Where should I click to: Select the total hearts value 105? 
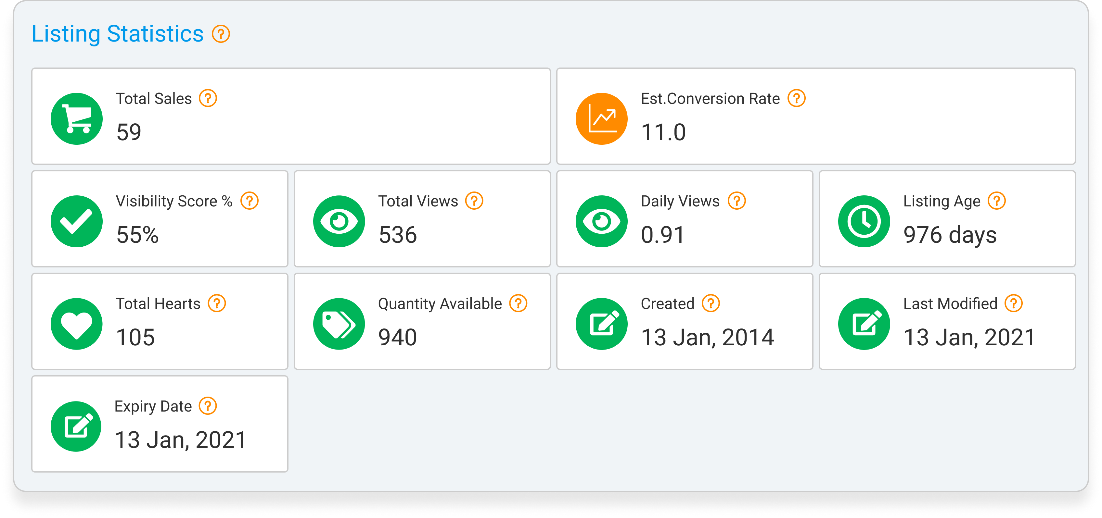pos(135,337)
